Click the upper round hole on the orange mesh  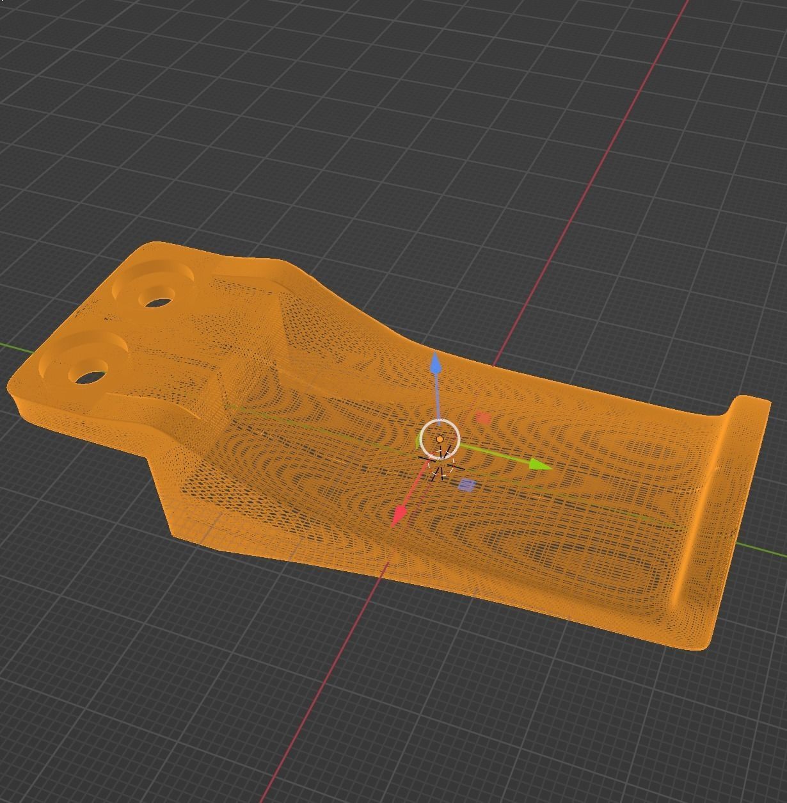click(157, 297)
